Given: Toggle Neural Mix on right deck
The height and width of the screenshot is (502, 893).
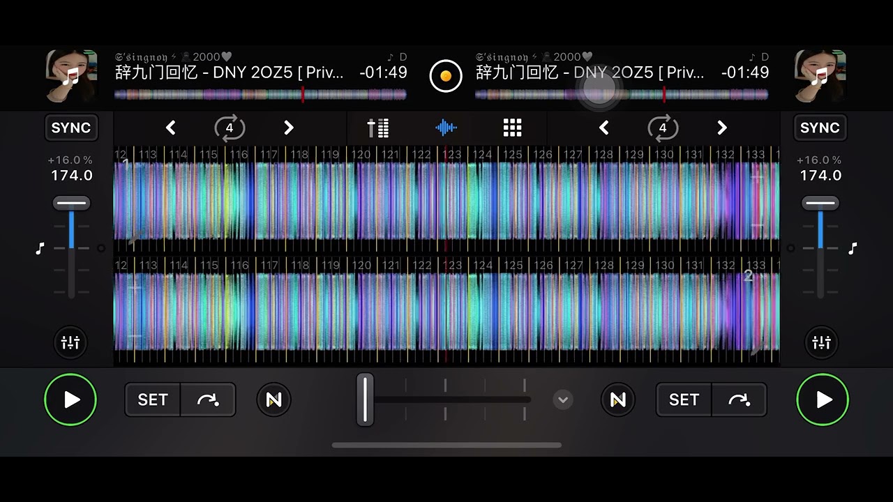Looking at the screenshot, I should point(618,400).
